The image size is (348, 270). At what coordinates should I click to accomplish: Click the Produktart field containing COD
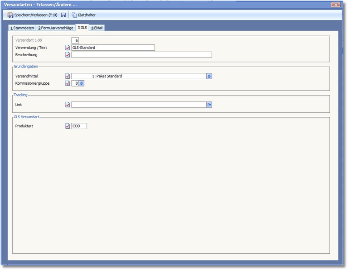click(x=79, y=126)
